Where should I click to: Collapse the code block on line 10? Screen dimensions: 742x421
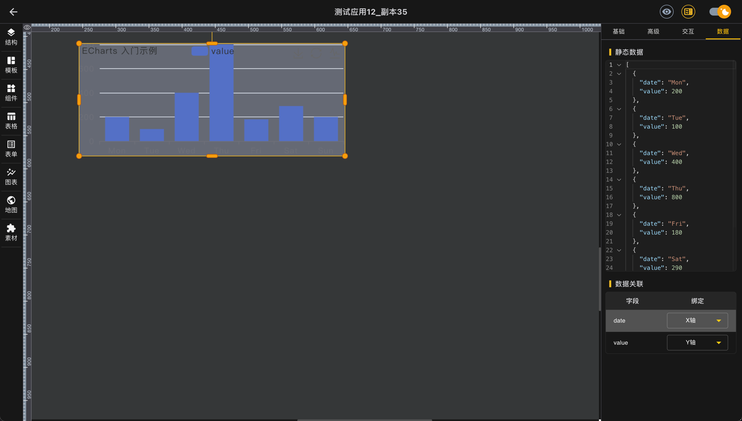619,144
